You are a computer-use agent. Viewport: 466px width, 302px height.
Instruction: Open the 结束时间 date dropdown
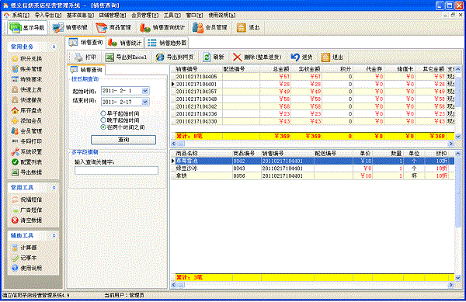pyautogui.click(x=145, y=102)
